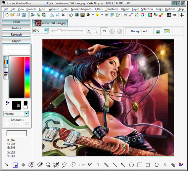
Task: Click the undo back arrow button
Action: click(x=112, y=31)
